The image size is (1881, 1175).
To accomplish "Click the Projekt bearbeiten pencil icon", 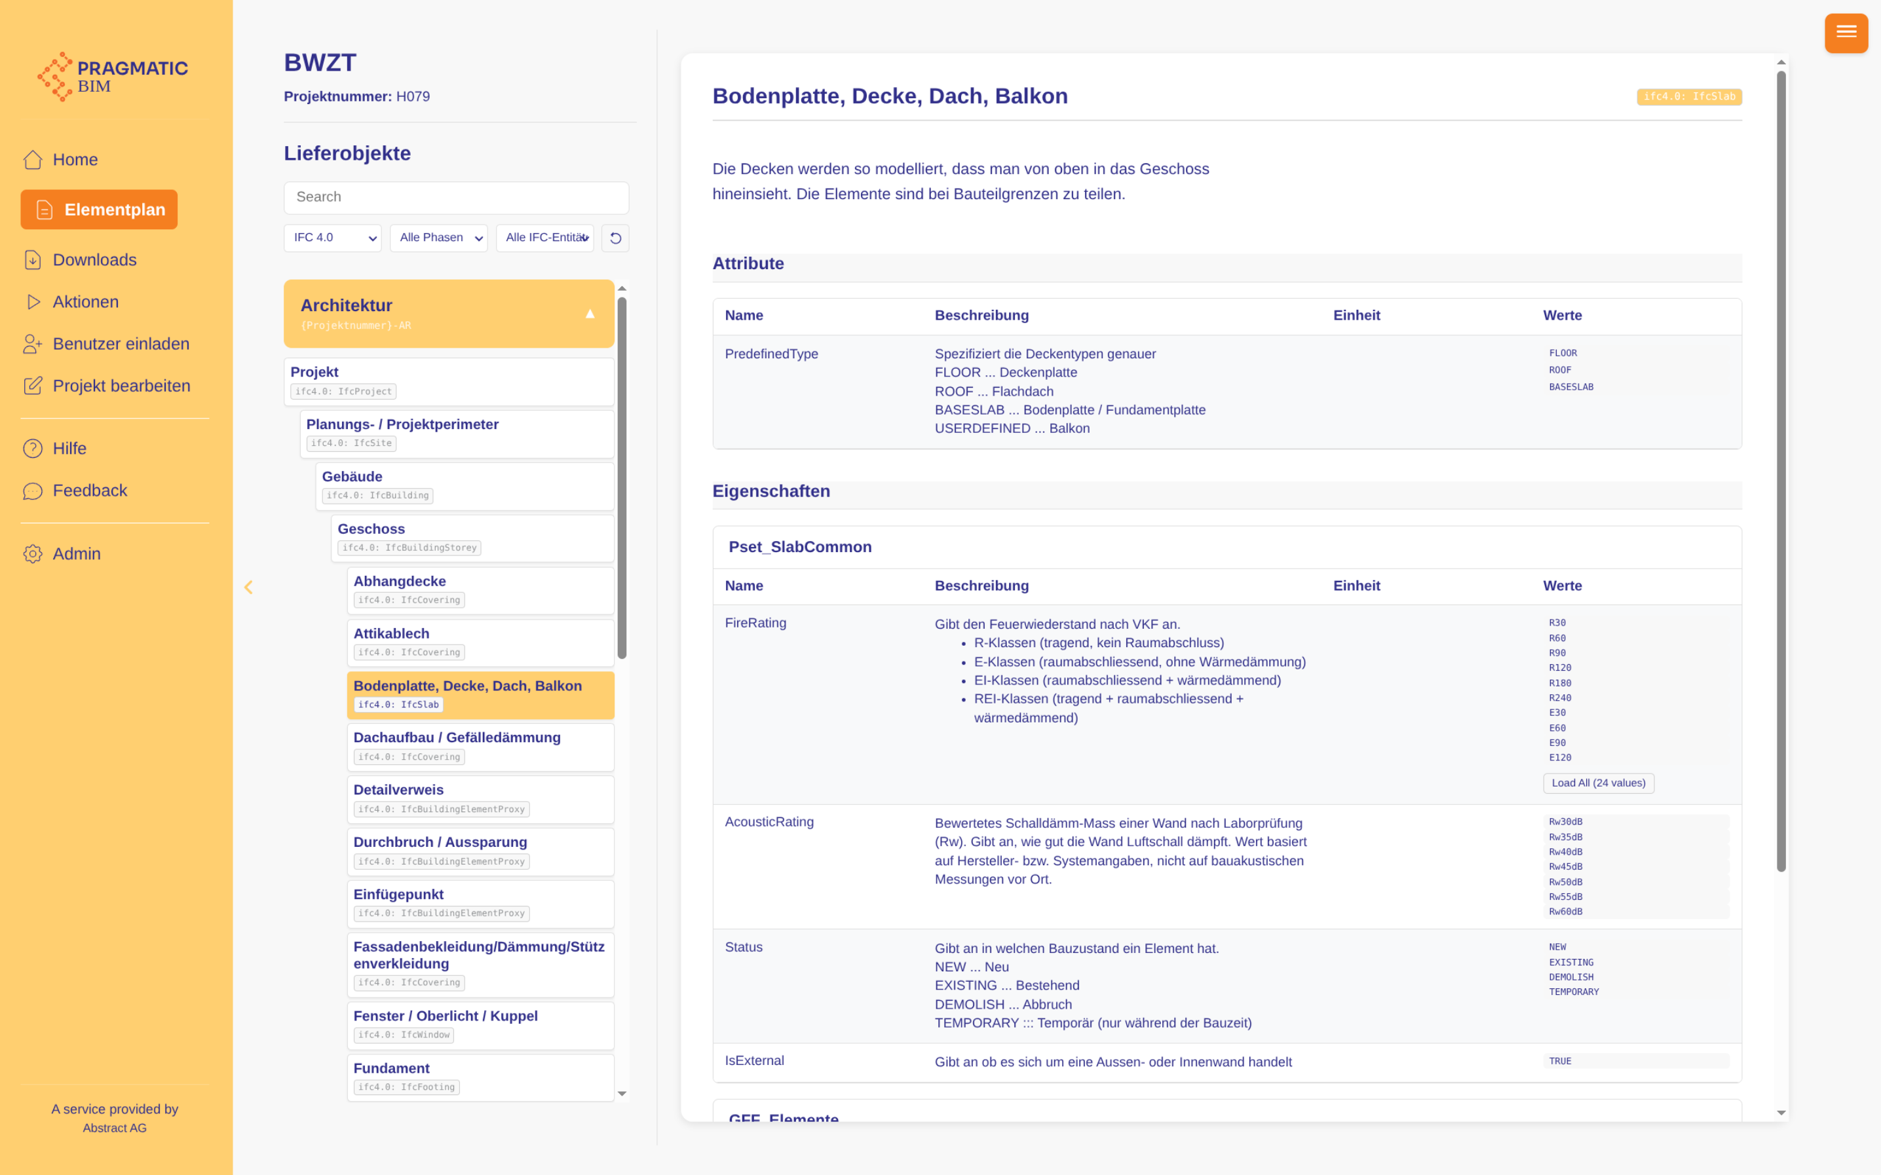I will click(33, 386).
